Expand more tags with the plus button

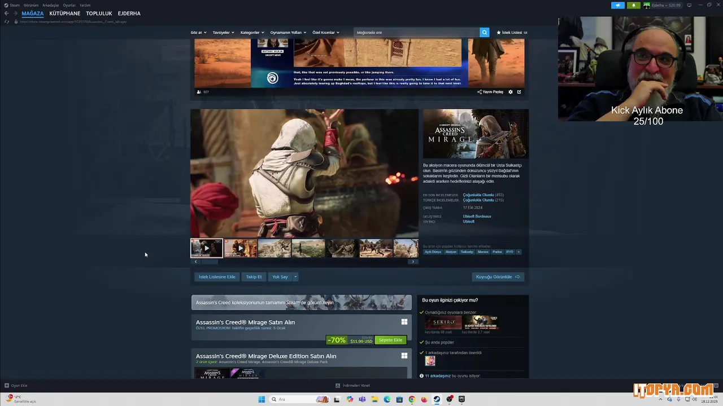click(x=519, y=252)
